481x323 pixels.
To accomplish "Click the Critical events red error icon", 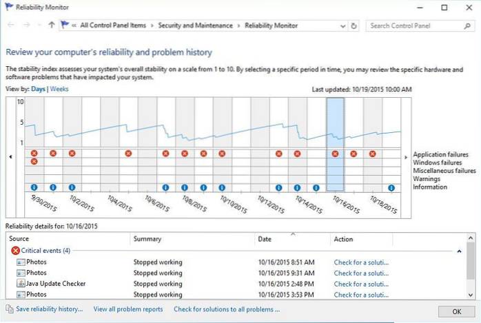I will 15,251.
